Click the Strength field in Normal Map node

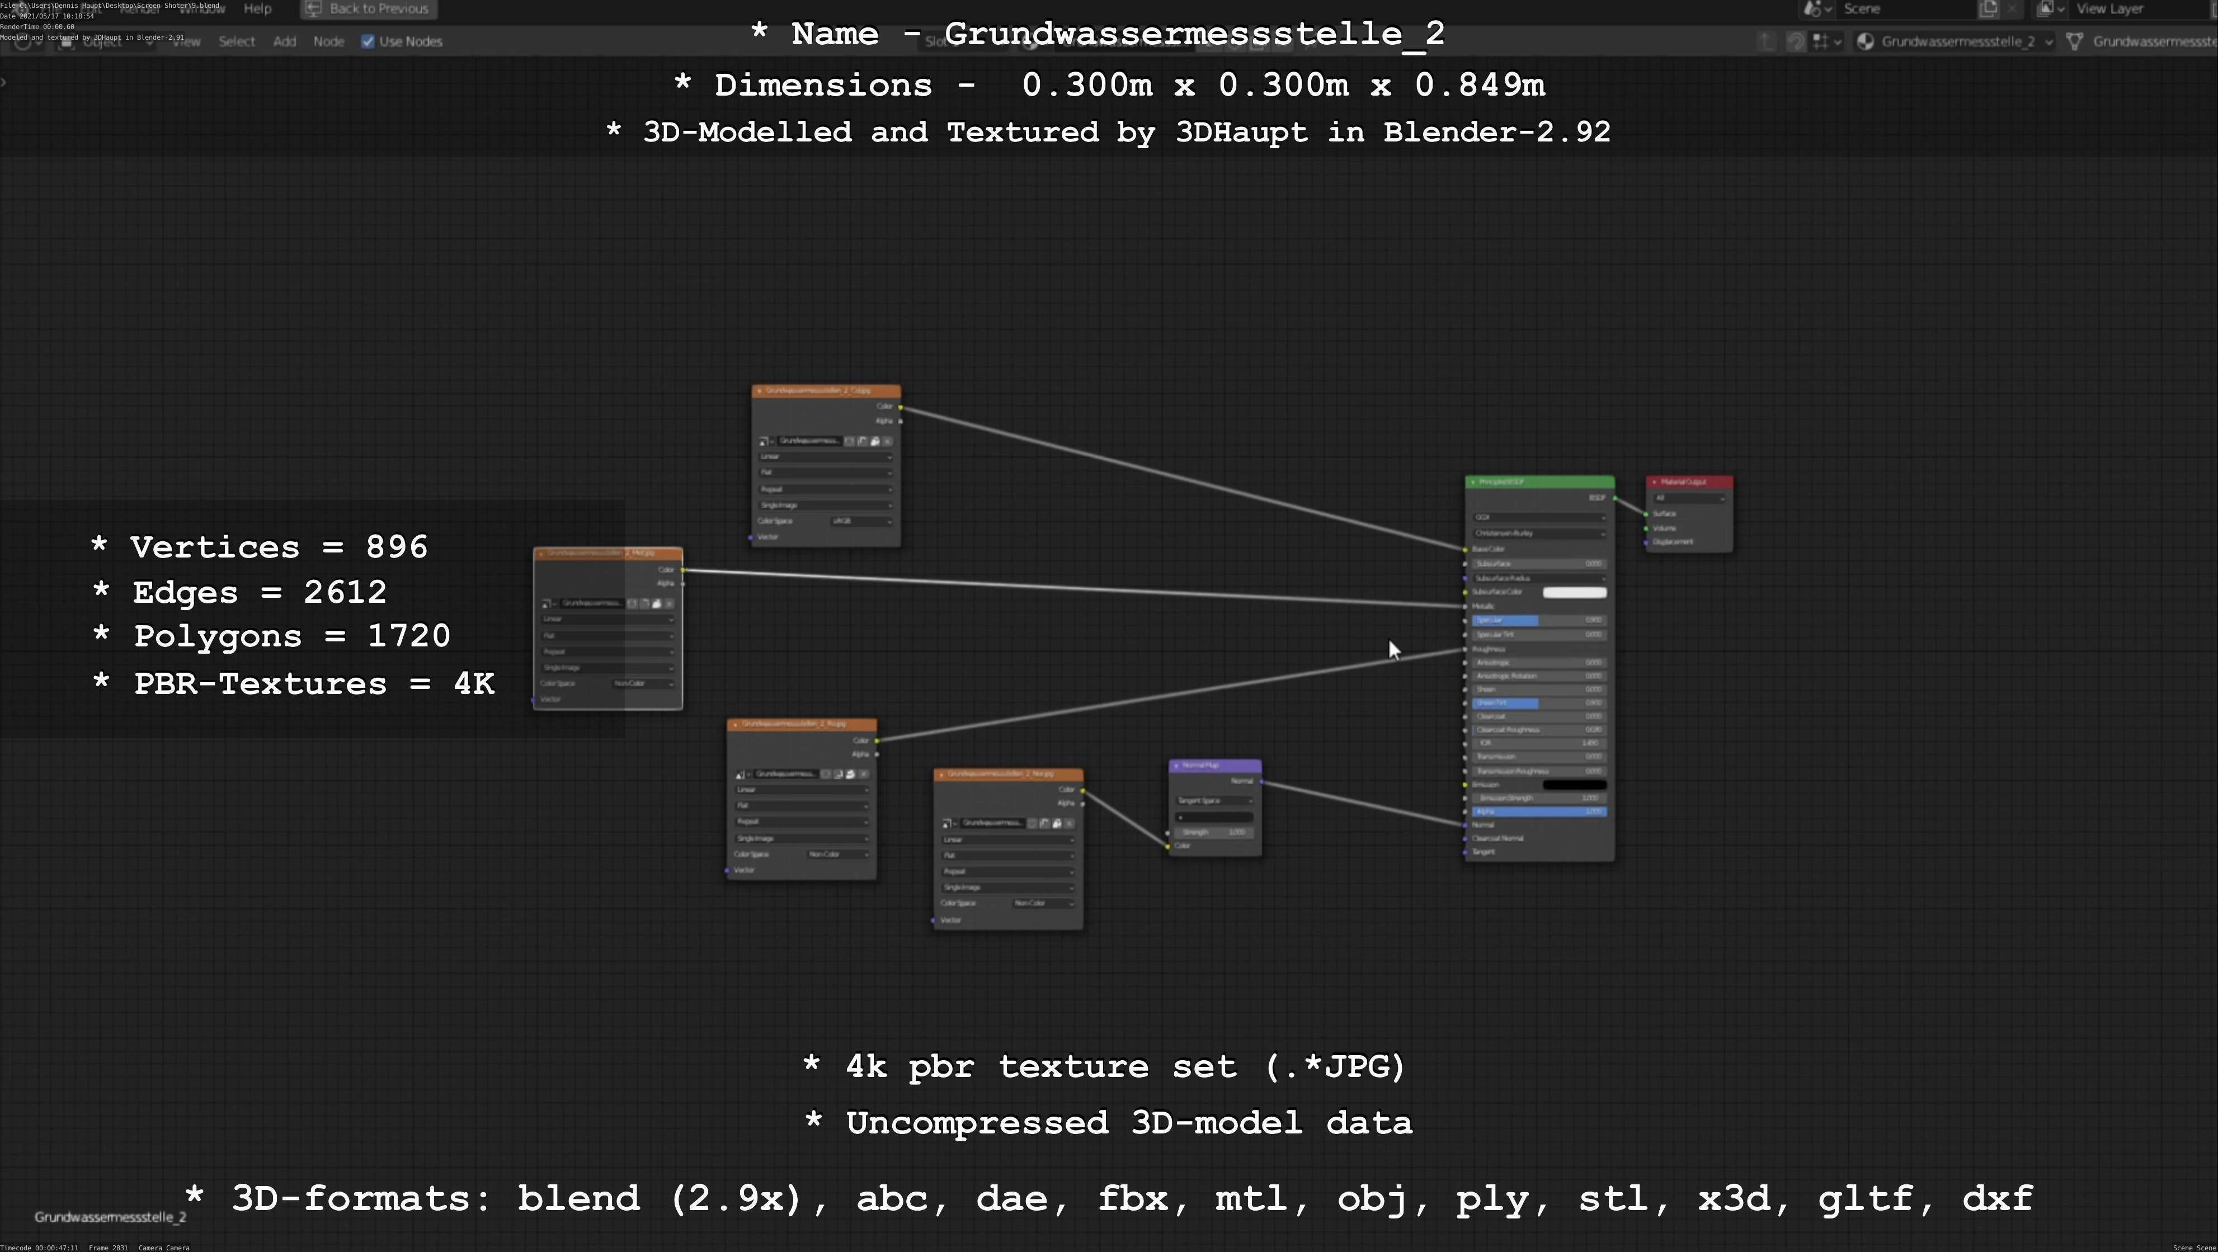pyautogui.click(x=1214, y=832)
